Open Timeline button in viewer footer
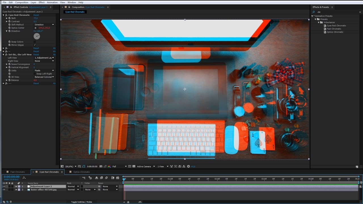The width and height of the screenshot is (363, 204). coord(180,166)
